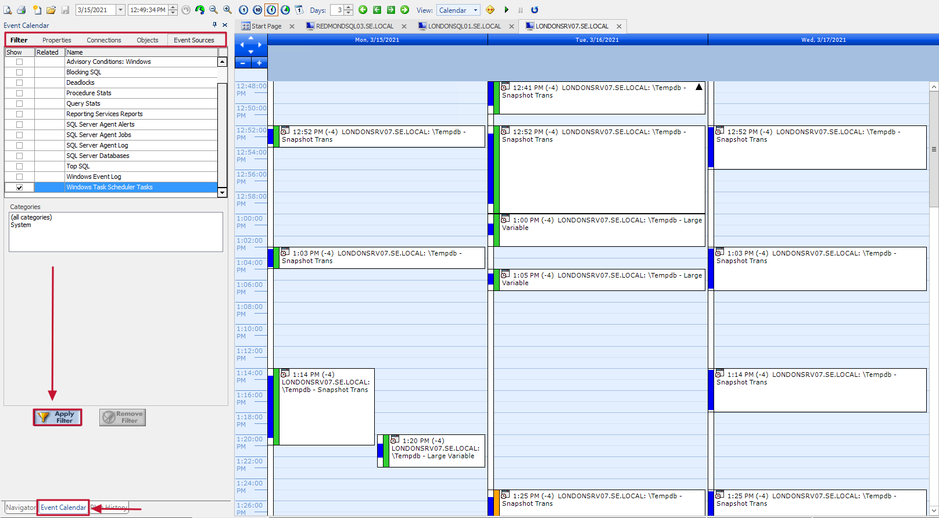939x518 pixels.
Task: Select System in the Categories list
Action: pyautogui.click(x=21, y=225)
